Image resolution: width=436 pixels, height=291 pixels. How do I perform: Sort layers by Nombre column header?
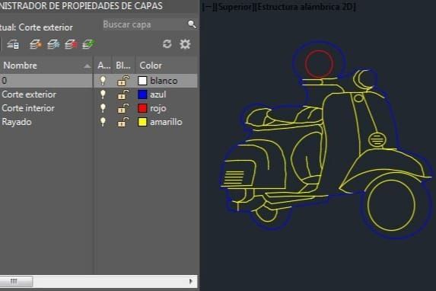(x=46, y=66)
